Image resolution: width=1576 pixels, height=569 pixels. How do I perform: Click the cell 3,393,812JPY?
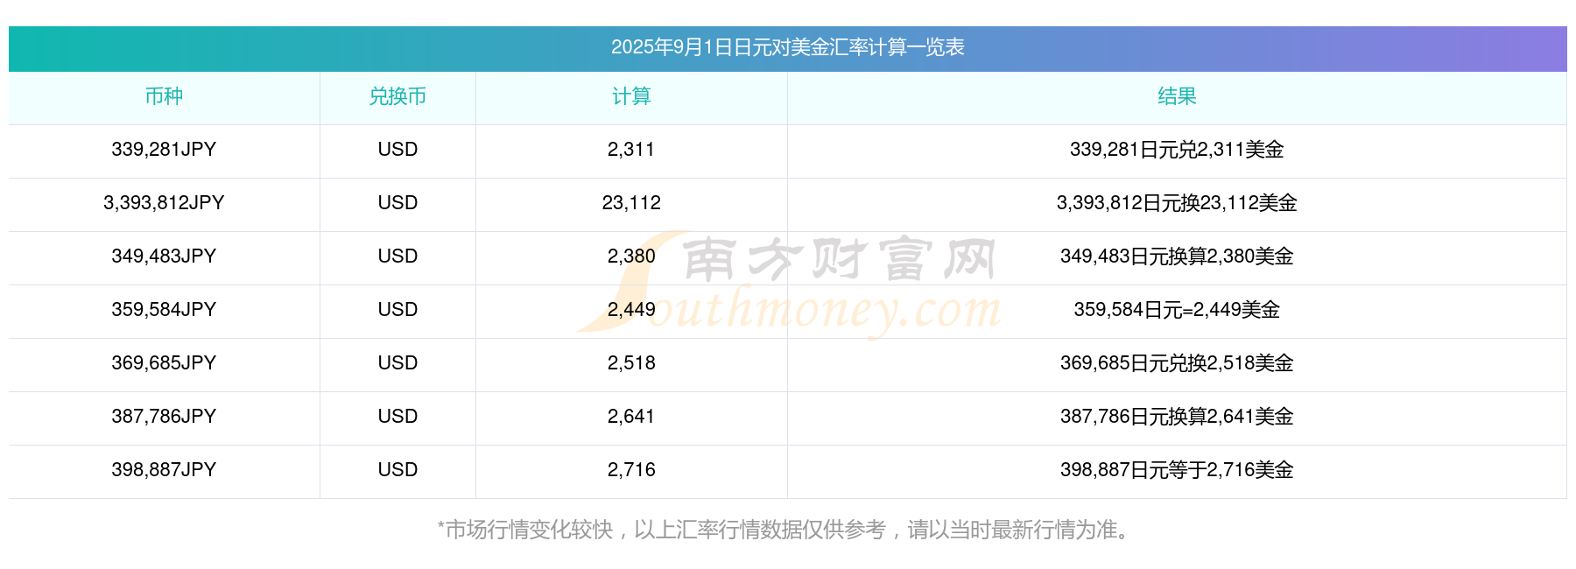[164, 203]
